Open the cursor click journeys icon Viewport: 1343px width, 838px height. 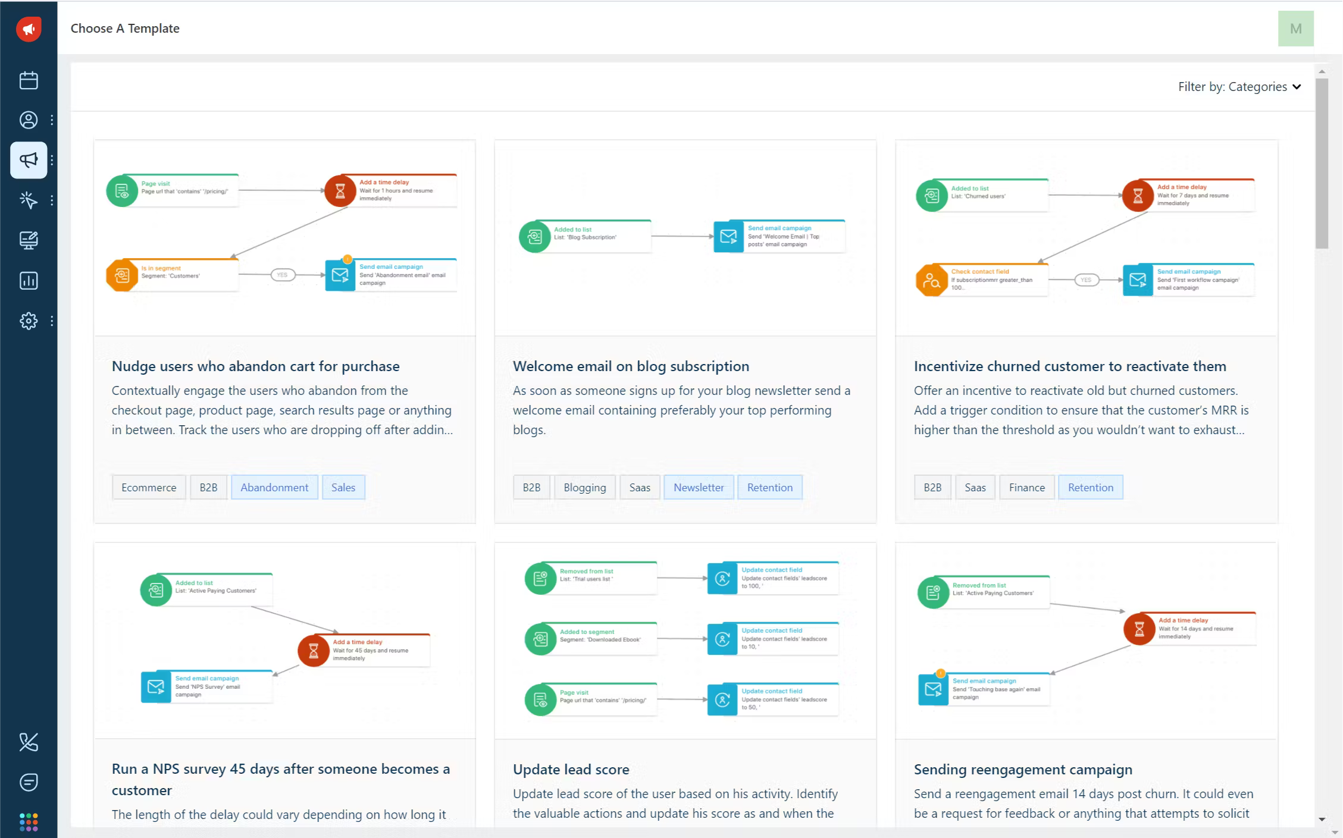click(29, 200)
